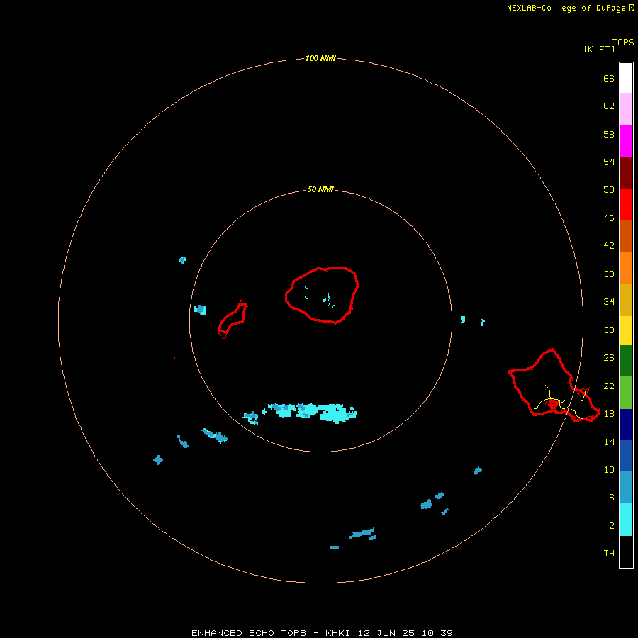Select the bright orange 38 legend swatch

tap(626, 268)
